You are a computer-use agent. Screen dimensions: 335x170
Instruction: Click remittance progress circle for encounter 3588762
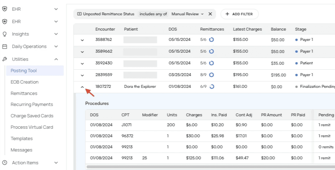(x=211, y=40)
